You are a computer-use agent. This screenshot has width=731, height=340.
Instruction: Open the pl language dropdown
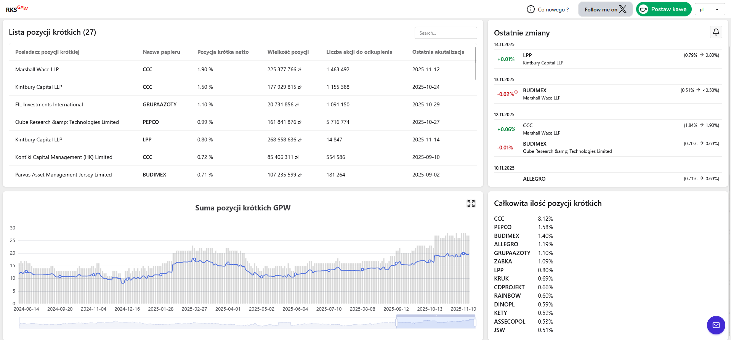[x=709, y=10]
